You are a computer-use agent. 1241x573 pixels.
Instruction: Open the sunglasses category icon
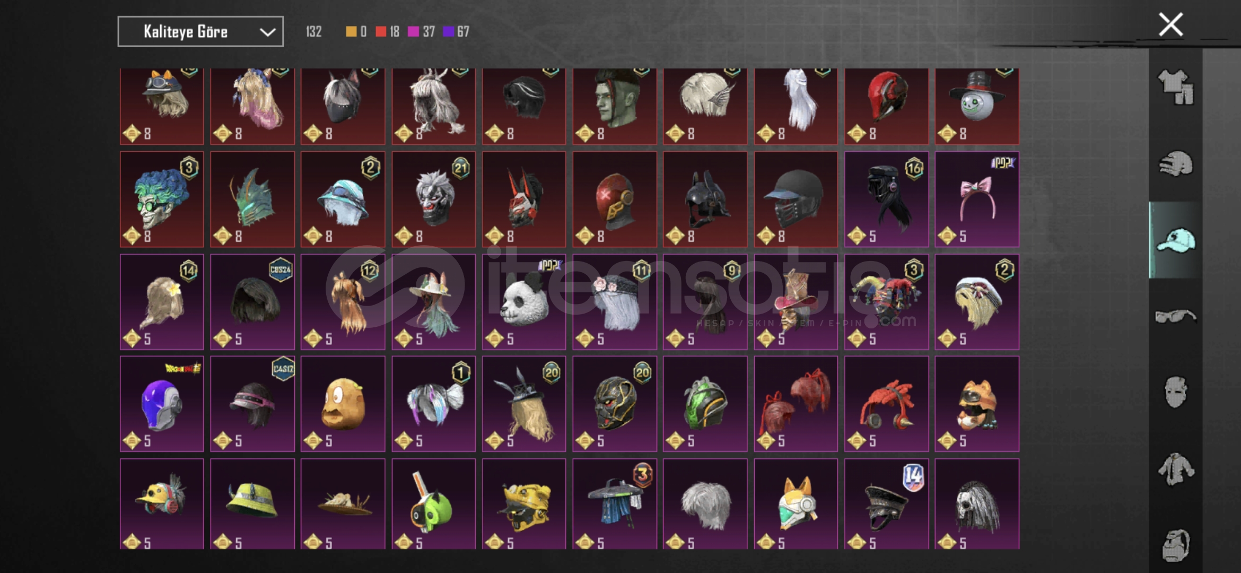(1176, 317)
